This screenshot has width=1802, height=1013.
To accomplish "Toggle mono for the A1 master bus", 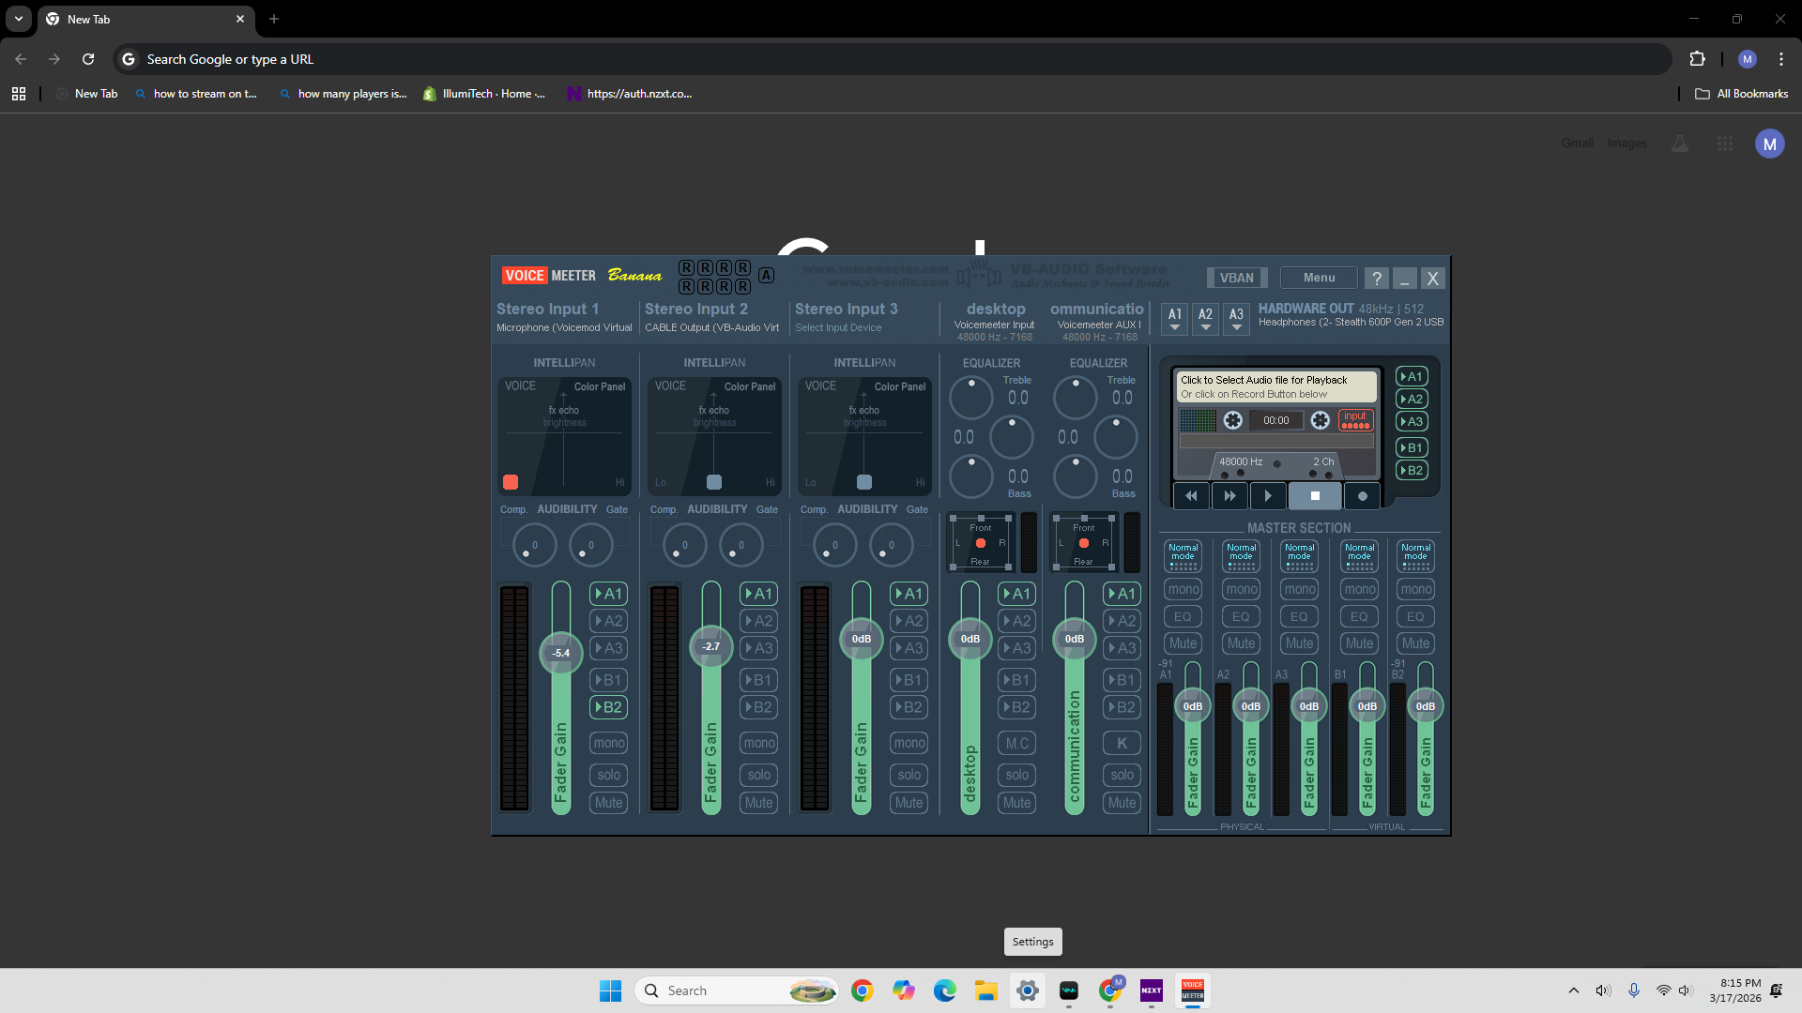I will point(1184,589).
